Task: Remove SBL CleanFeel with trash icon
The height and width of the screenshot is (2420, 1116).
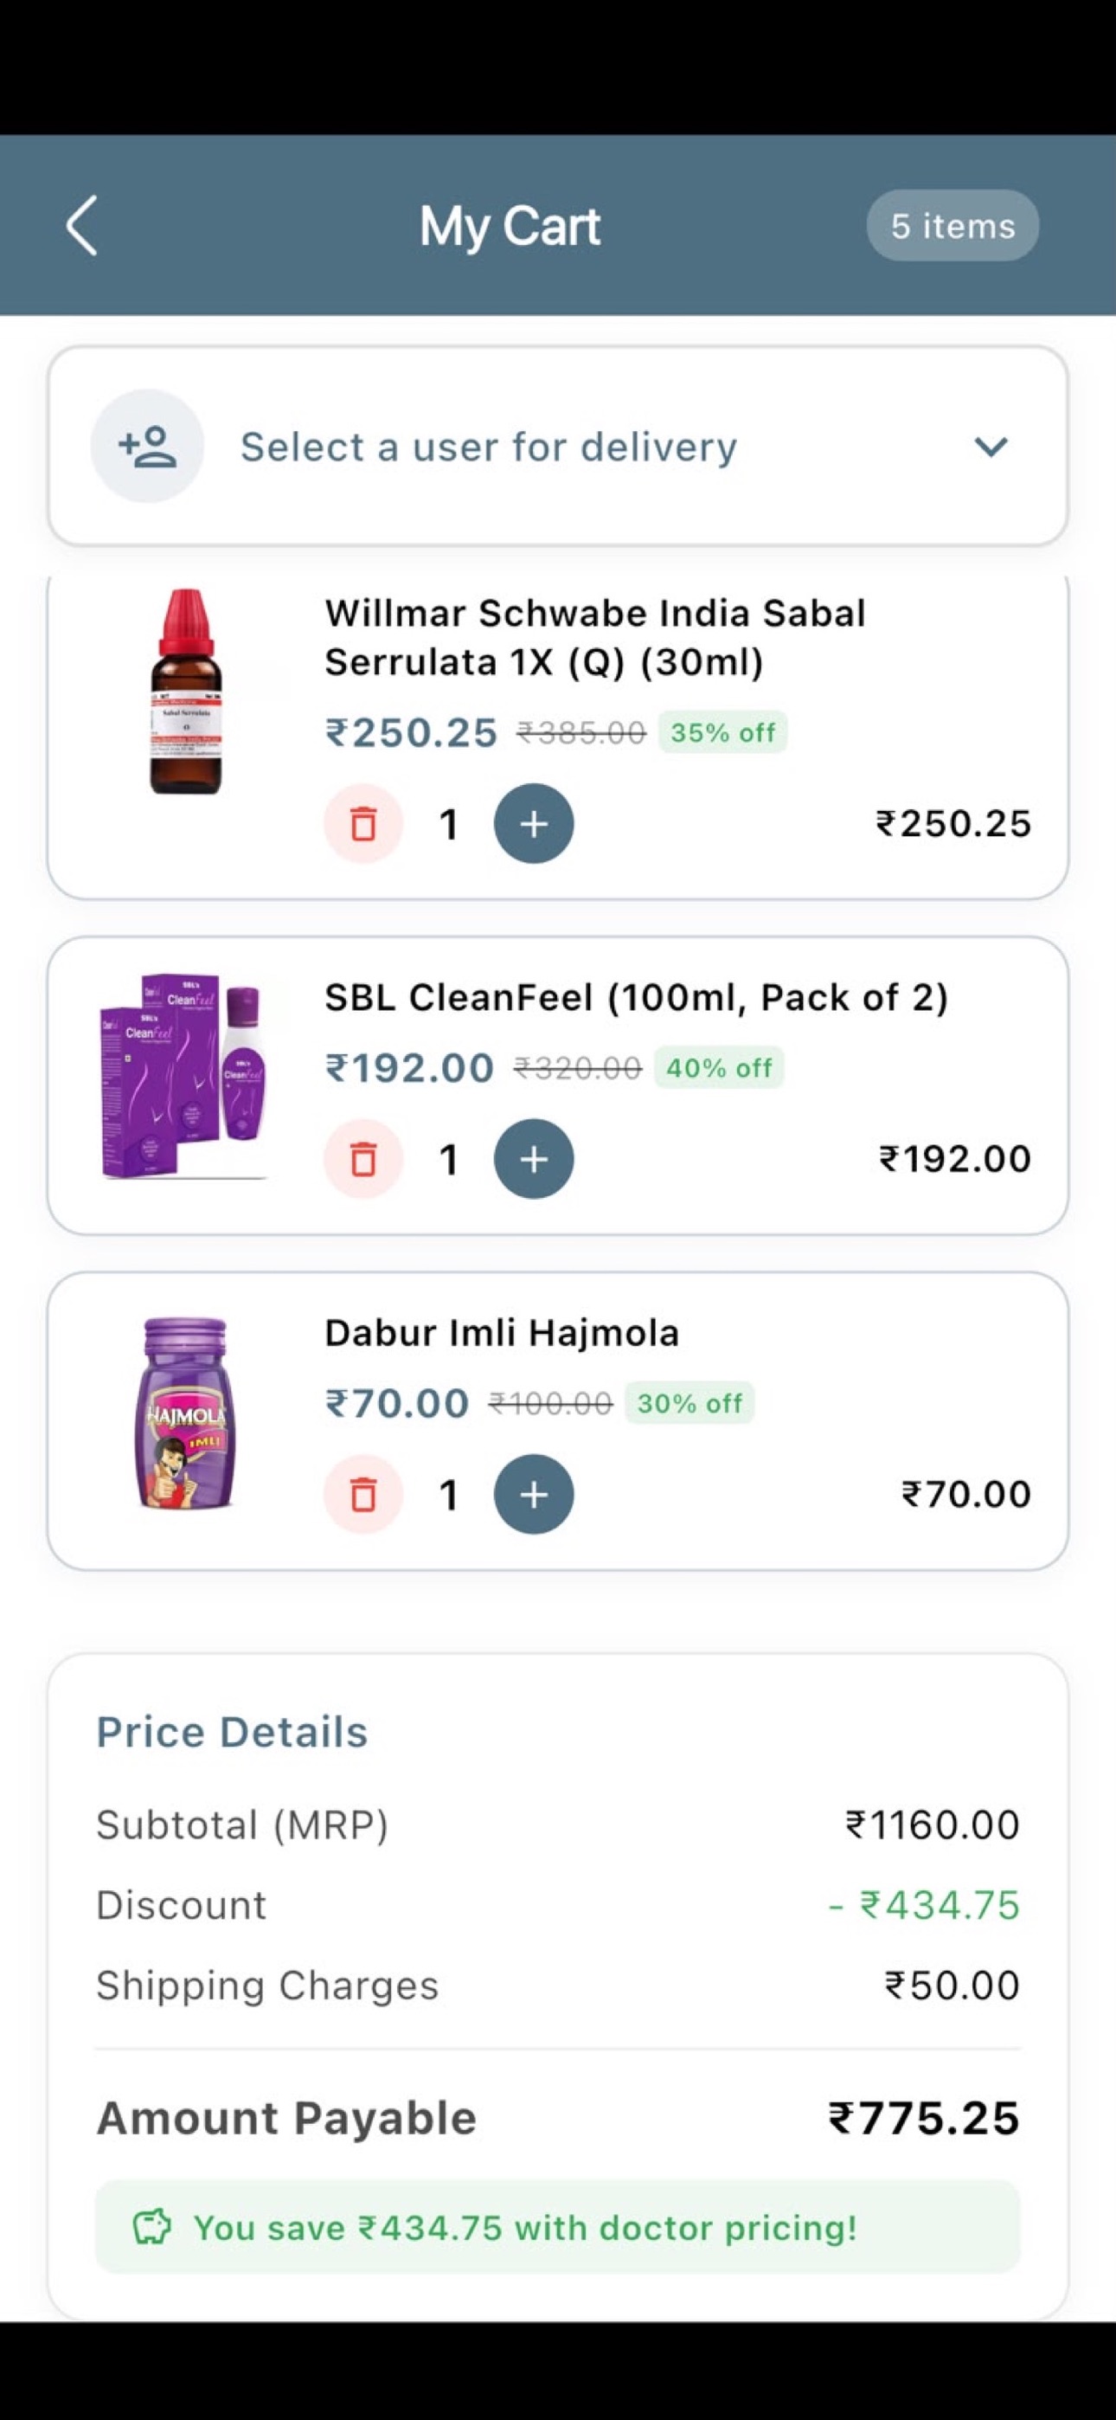Action: tap(363, 1159)
